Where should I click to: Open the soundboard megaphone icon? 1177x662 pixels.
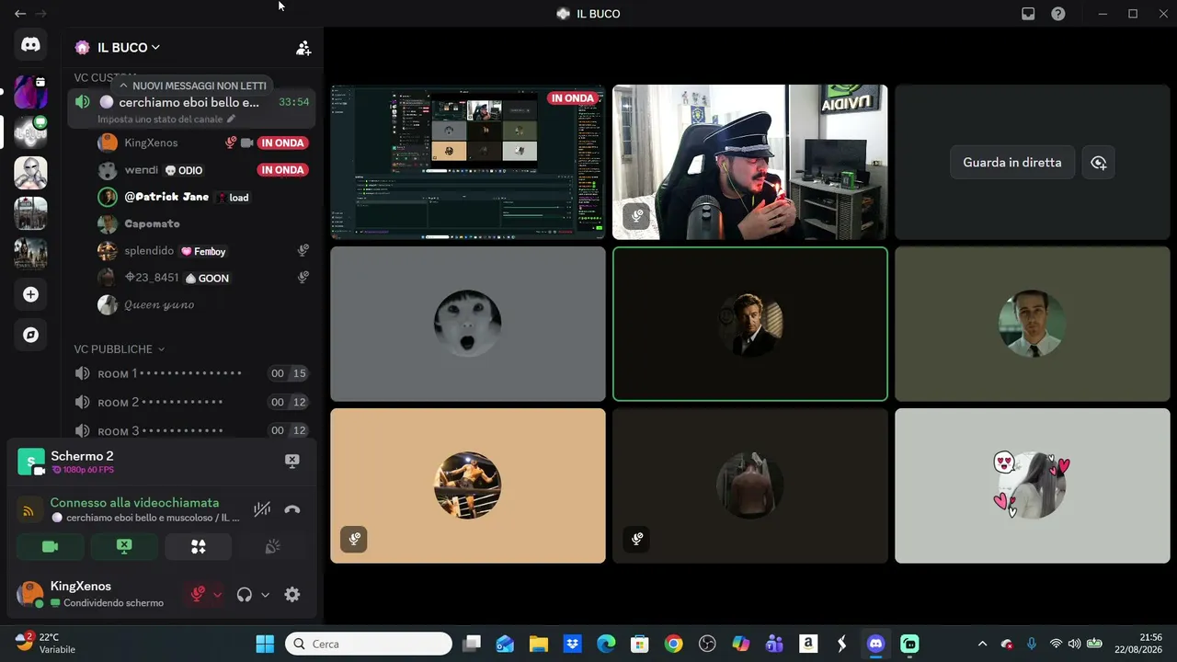point(272,547)
